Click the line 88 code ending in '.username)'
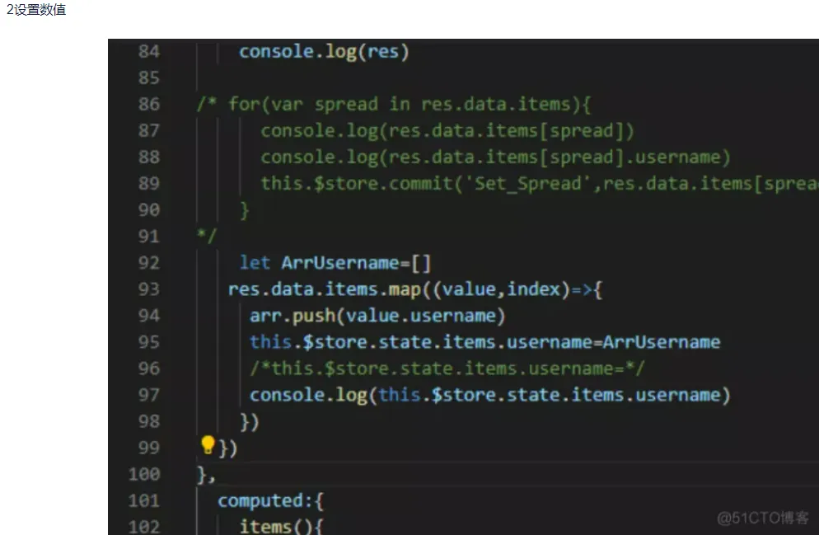 (495, 157)
